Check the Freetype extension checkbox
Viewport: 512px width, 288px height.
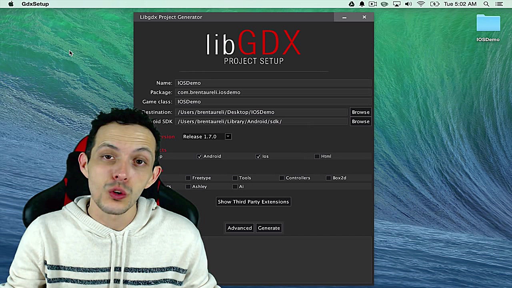point(188,178)
